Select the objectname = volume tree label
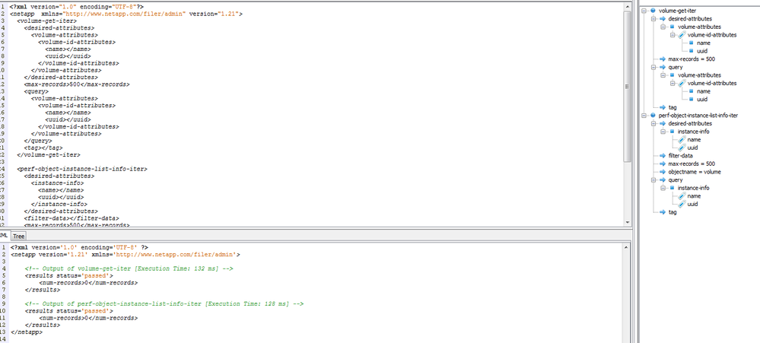Image resolution: width=760 pixels, height=343 pixels. (695, 172)
